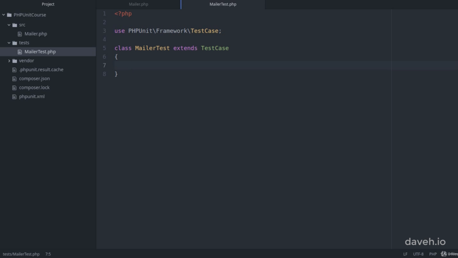The height and width of the screenshot is (258, 458).
Task: Click the file icon next to composer.json
Action: tap(14, 78)
